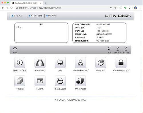
Task: Click the not-secure site info icon
Action: pyautogui.click(x=17, y=8)
